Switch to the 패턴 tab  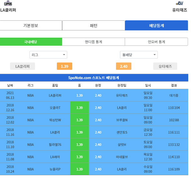click(94, 26)
